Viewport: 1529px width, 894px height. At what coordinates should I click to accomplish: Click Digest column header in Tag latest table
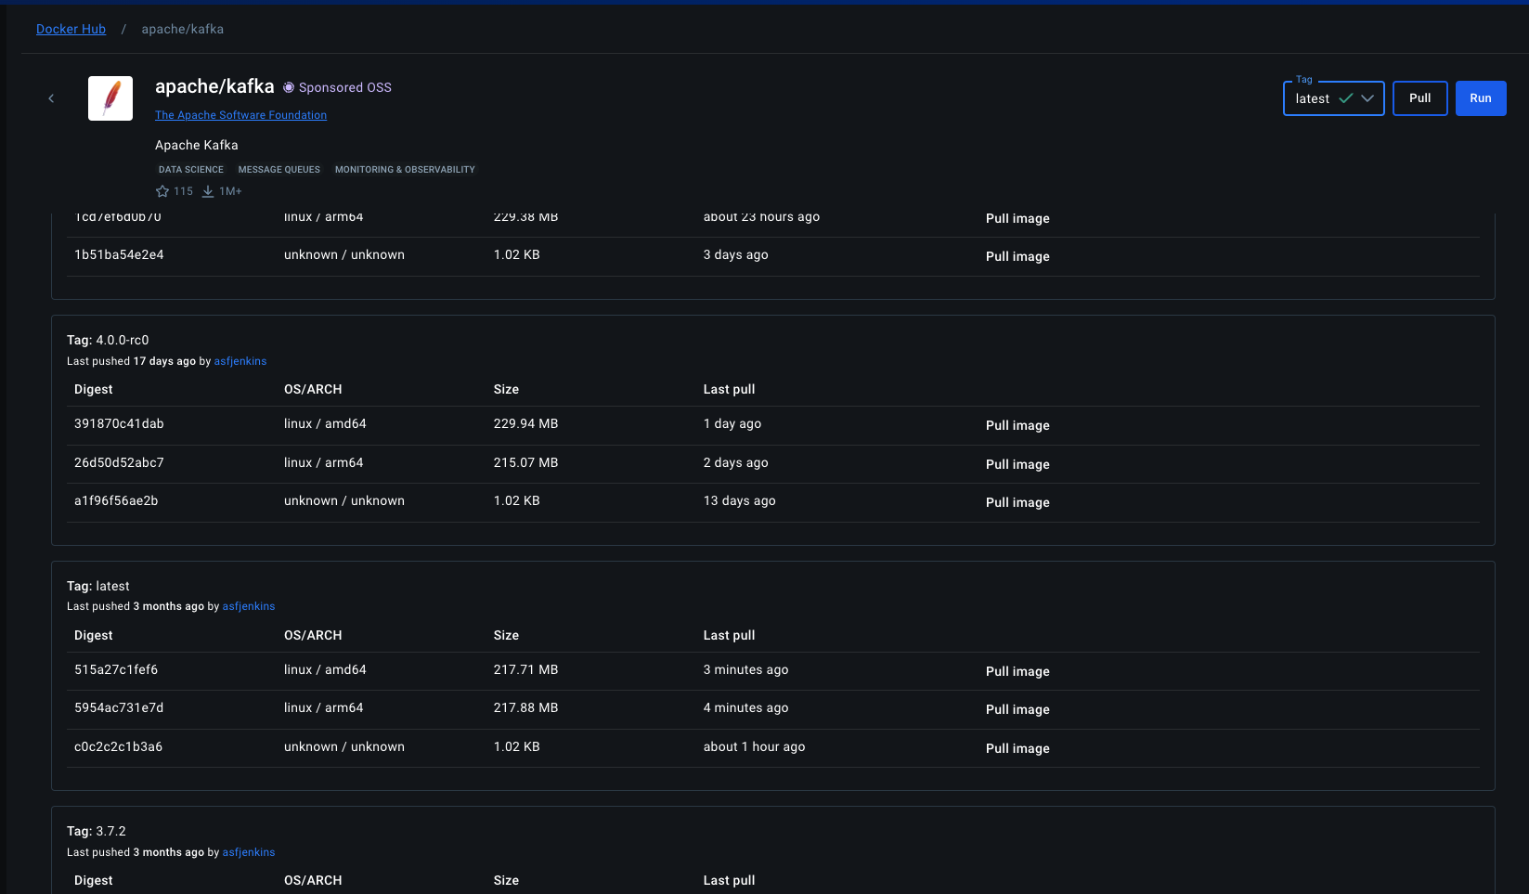[94, 635]
